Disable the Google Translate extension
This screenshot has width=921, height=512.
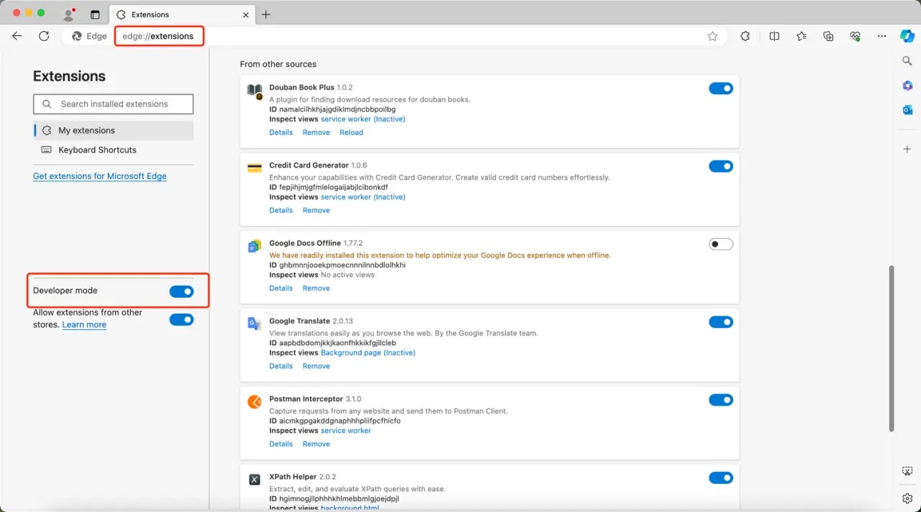[x=721, y=322]
